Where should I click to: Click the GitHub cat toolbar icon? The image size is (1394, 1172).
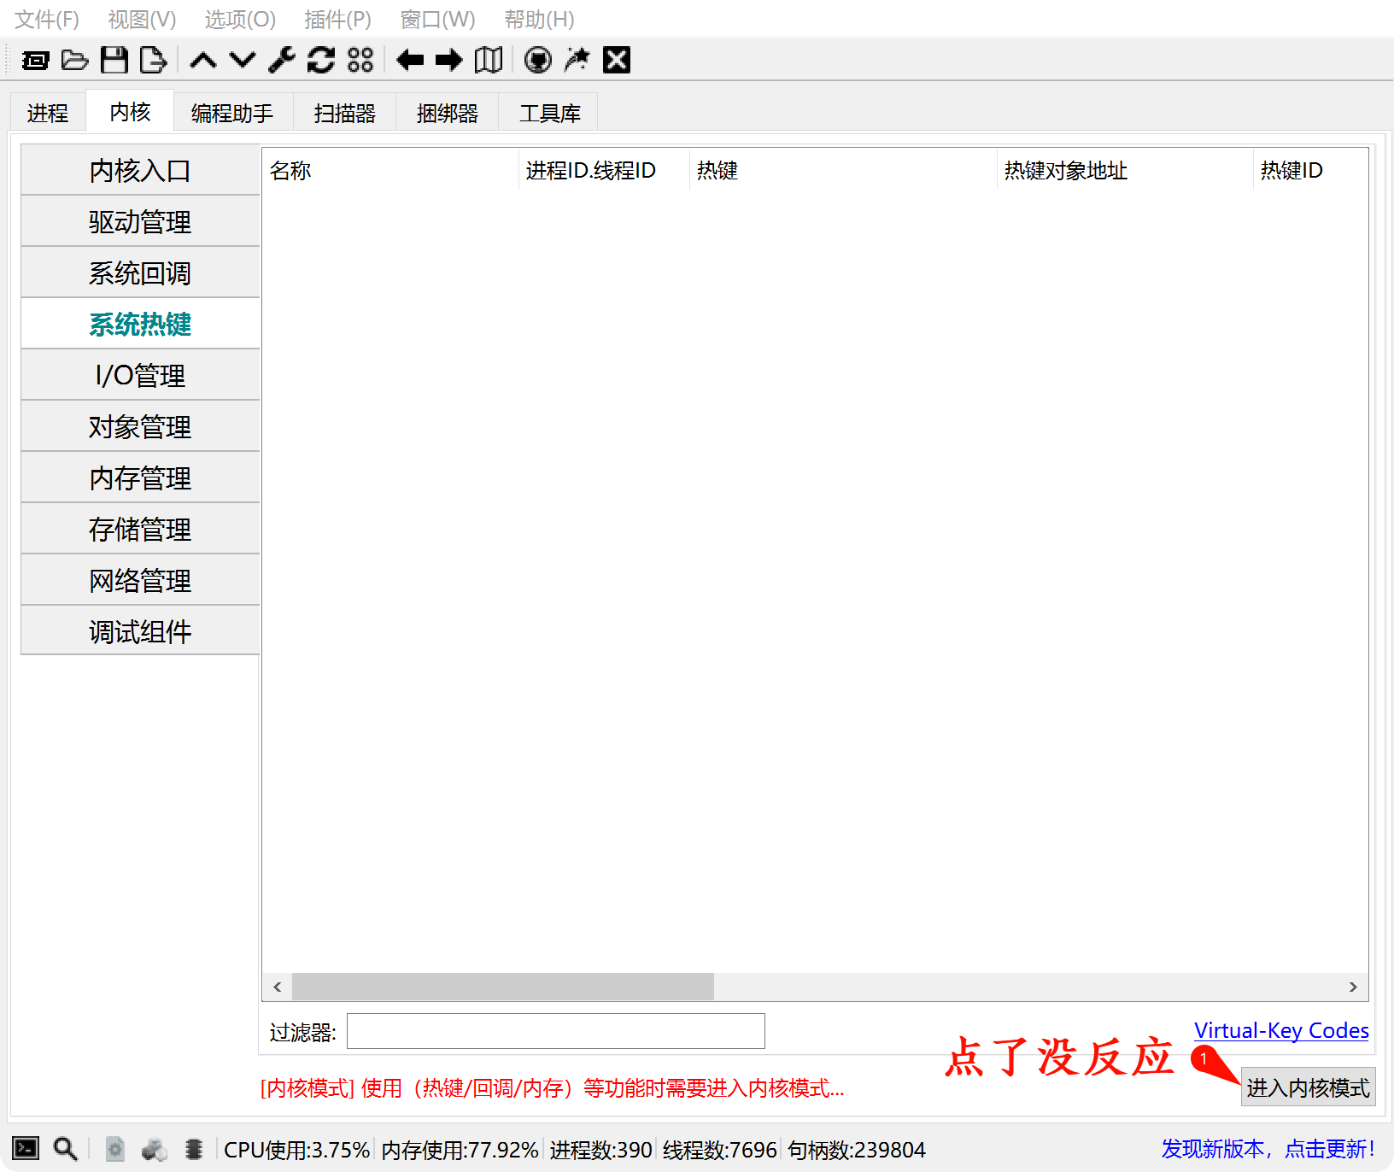[537, 60]
